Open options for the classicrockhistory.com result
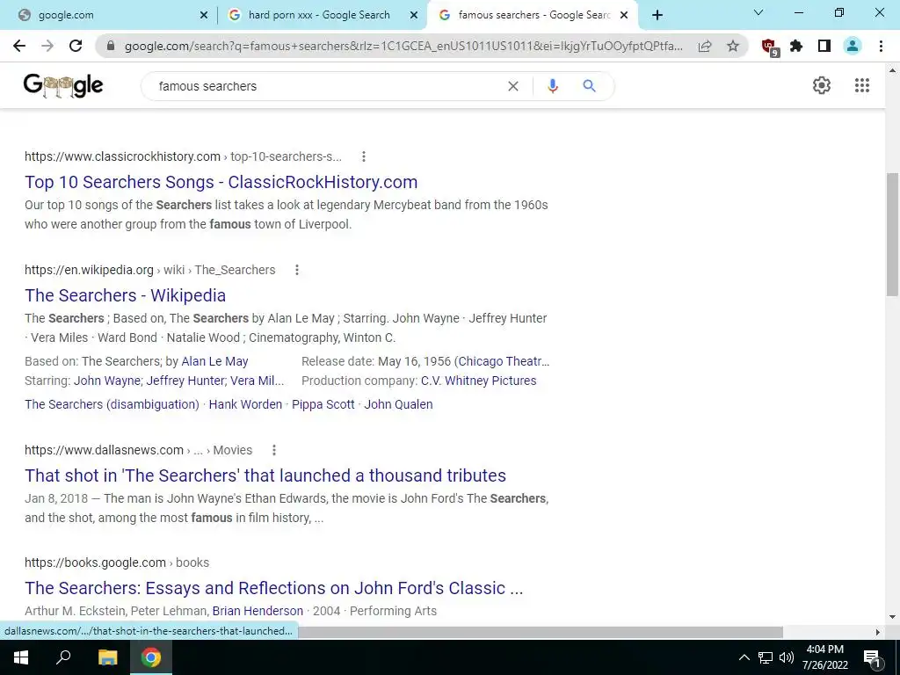 coord(363,156)
